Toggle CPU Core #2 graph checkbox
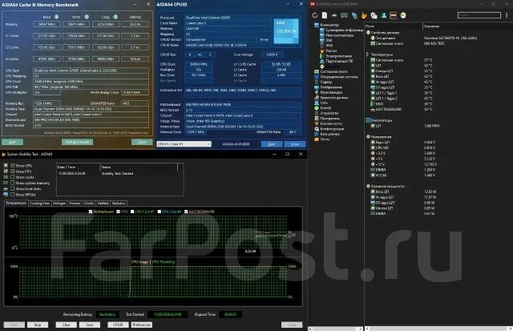The width and height of the screenshot is (513, 331). 160,212
